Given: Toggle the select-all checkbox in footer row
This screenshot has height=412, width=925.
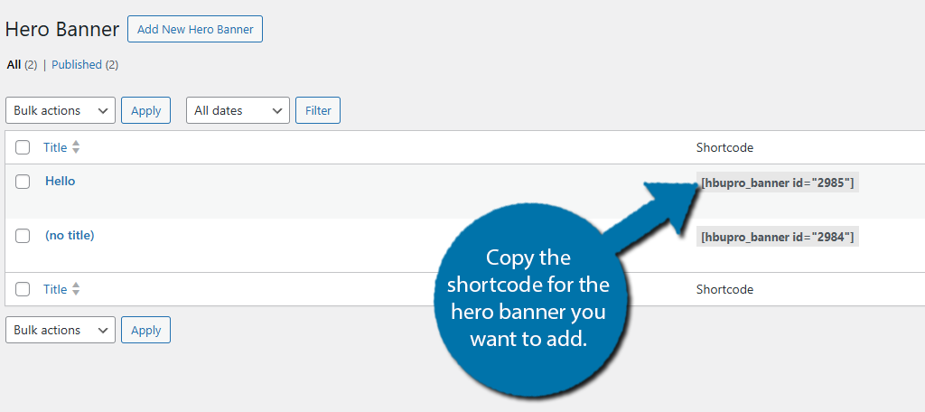Looking at the screenshot, I should point(23,289).
